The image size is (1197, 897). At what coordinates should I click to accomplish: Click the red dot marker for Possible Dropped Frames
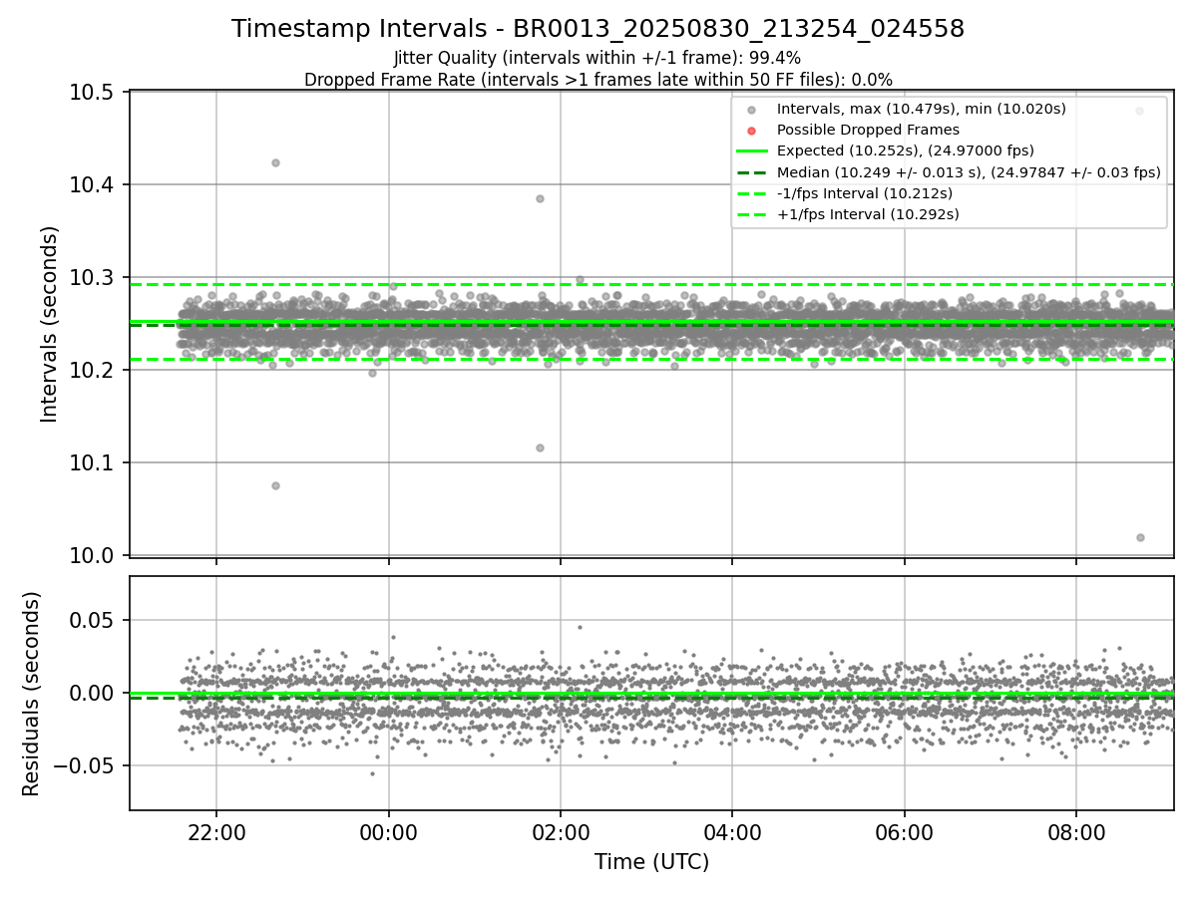[752, 131]
